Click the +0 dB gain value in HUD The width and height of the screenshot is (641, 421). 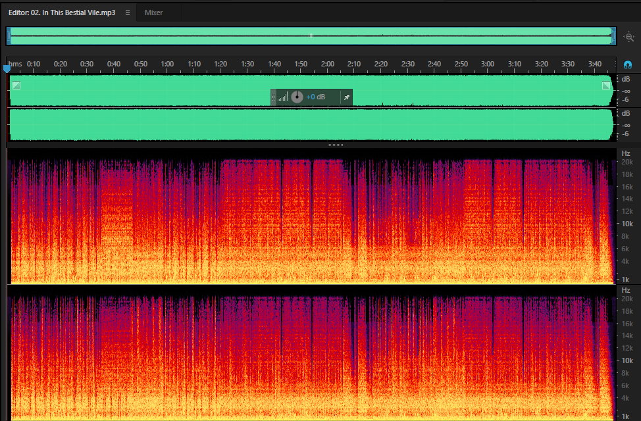pos(316,97)
